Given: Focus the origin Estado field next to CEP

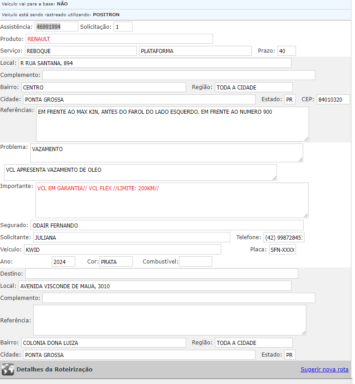Looking at the screenshot, I should (x=290, y=99).
